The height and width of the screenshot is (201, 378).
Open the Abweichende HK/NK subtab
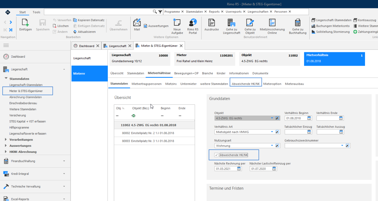point(246,84)
